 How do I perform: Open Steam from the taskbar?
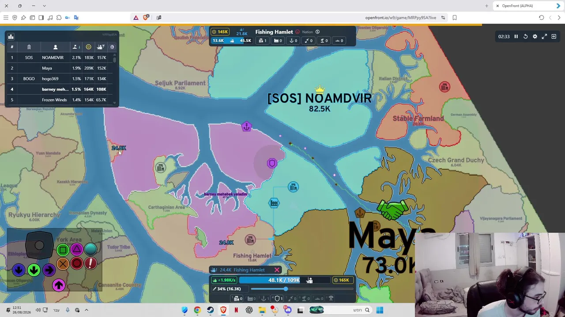(210, 310)
